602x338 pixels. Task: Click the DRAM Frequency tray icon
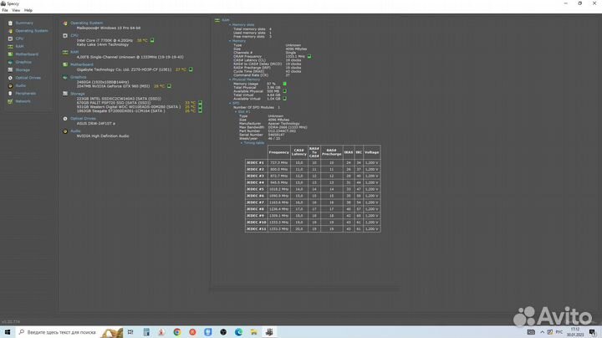click(x=309, y=56)
